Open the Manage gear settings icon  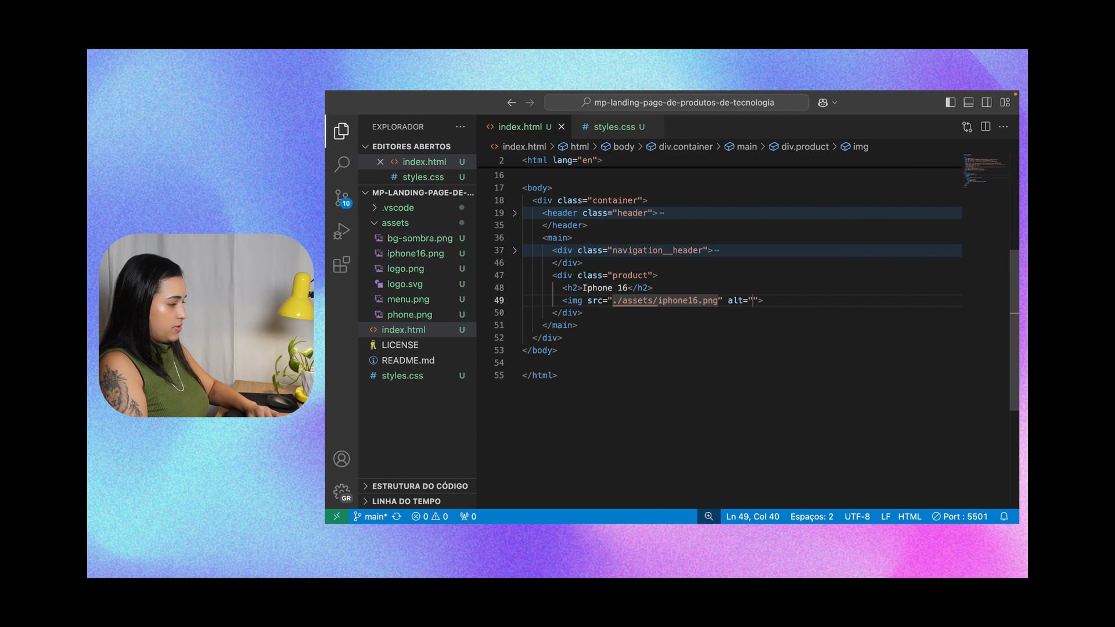341,492
